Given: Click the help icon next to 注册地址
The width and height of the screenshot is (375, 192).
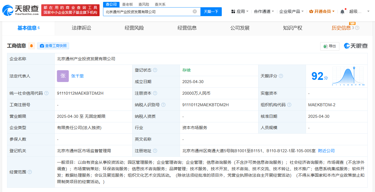Looking at the screenshot, I should point(155,151).
